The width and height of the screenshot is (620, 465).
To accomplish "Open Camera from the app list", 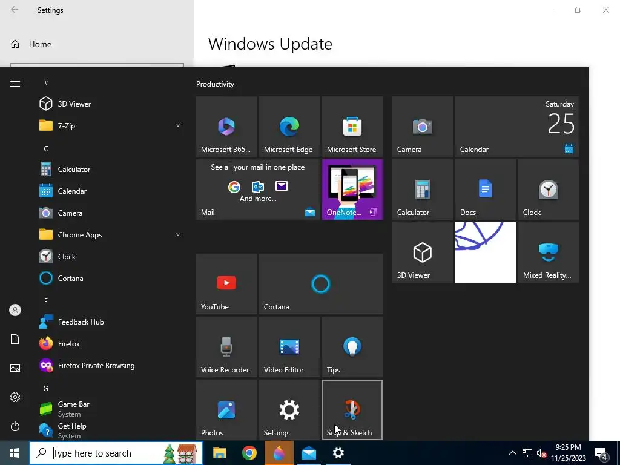I will point(111,213).
